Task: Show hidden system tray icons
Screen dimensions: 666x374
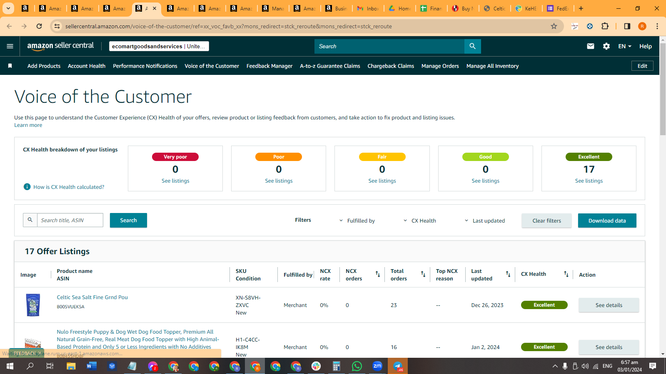Action: pyautogui.click(x=555, y=366)
